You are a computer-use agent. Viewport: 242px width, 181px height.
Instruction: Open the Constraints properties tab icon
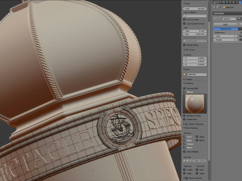[236, 3]
